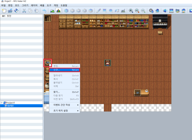Switch to Map mode icon

click(52, 11)
